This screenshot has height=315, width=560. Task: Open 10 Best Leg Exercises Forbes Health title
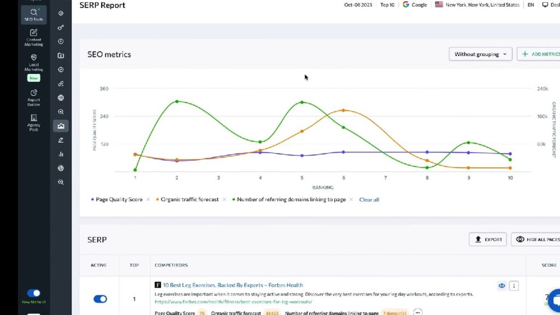tap(233, 285)
